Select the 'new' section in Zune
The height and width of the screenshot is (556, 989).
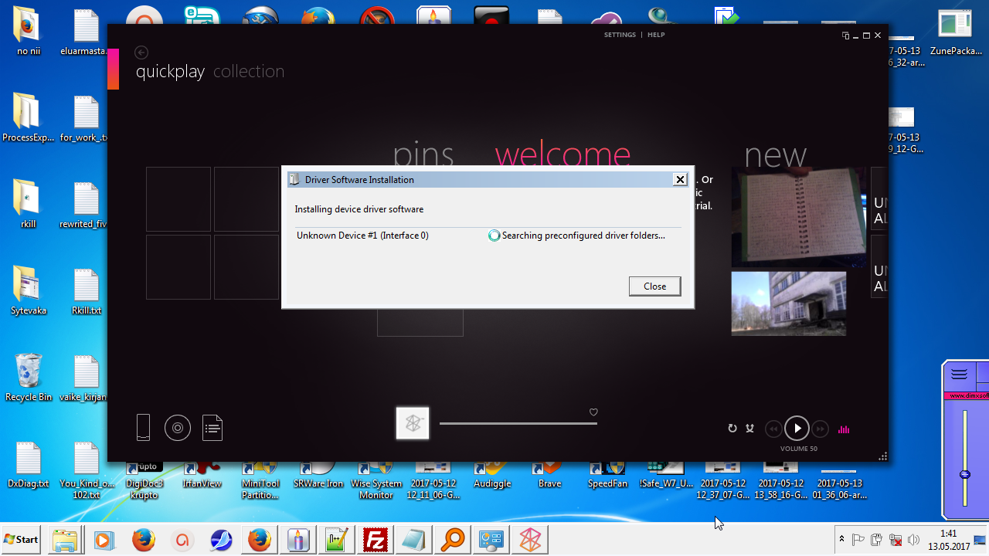pos(776,155)
